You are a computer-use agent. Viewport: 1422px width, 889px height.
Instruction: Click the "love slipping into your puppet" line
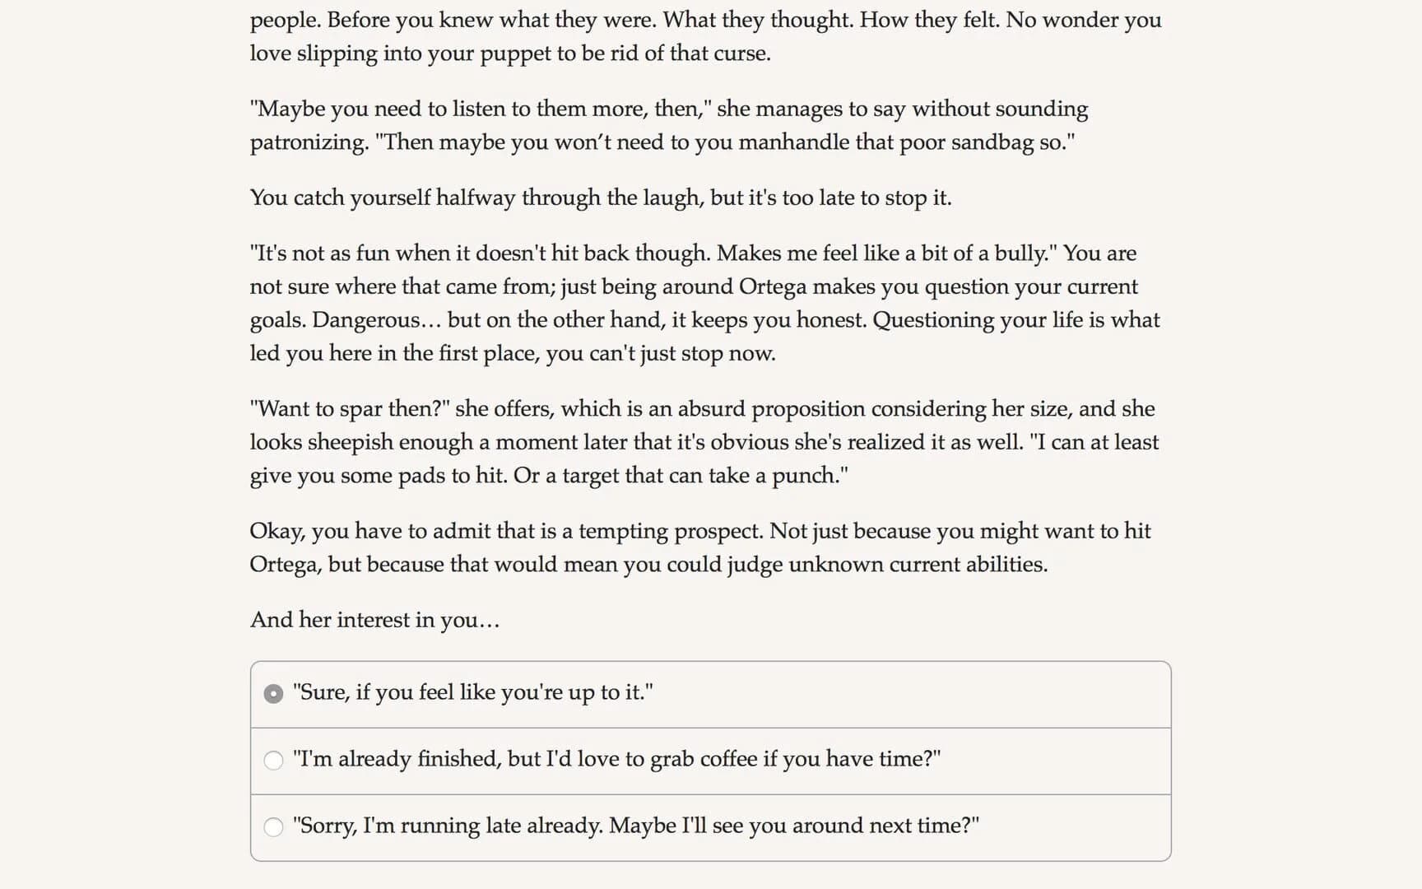(x=510, y=54)
